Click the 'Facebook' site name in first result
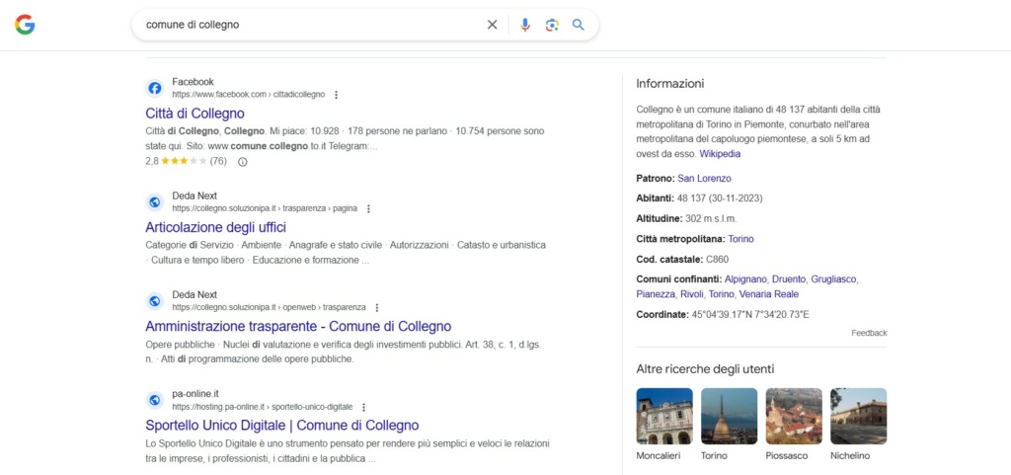This screenshot has height=475, width=1011. (x=193, y=82)
